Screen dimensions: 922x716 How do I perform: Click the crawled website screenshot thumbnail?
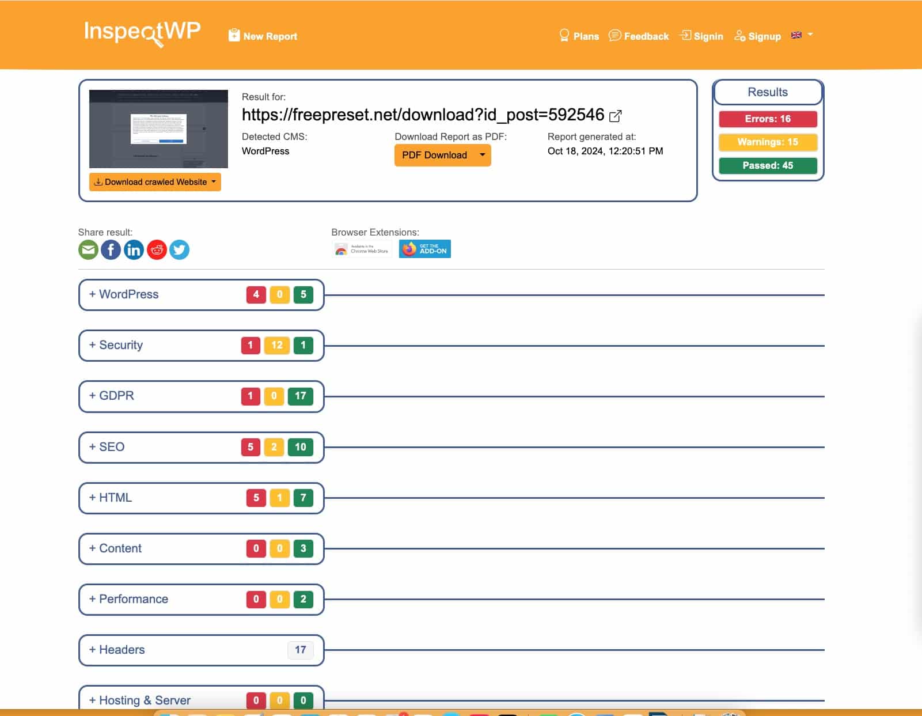(158, 129)
